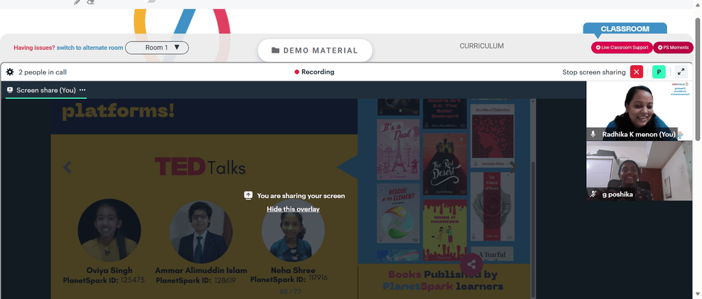Click the 'Recording' indicator
This screenshot has width=702, height=299.
(x=314, y=72)
